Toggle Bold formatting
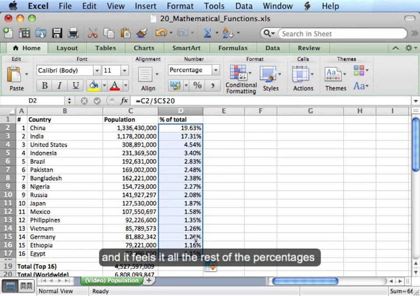The height and width of the screenshot is (296, 420). [x=45, y=86]
